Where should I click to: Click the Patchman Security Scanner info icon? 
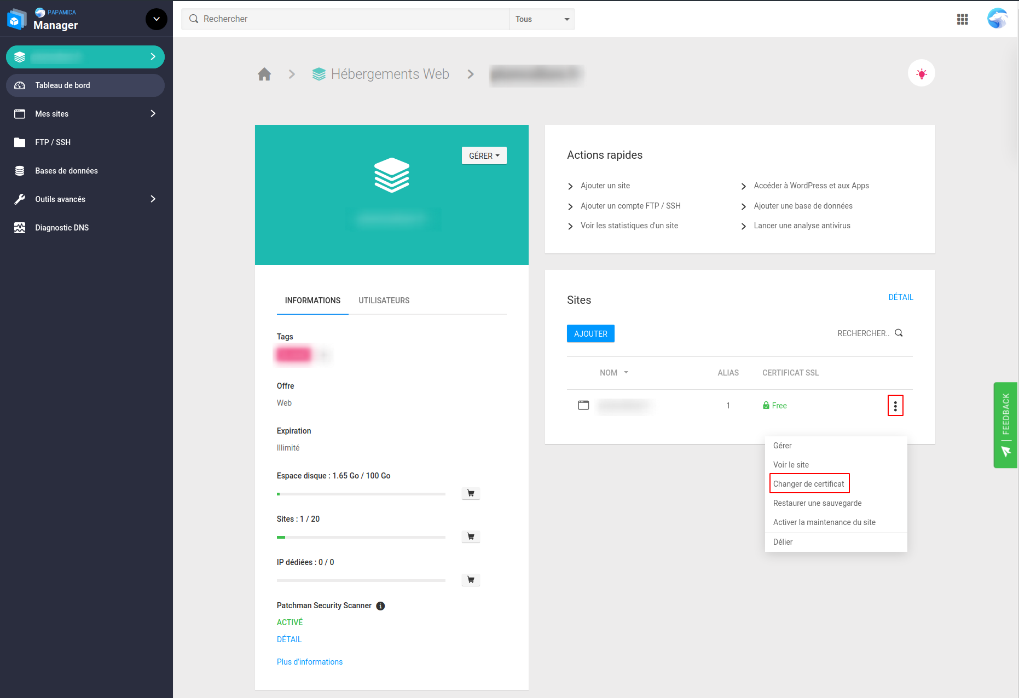(380, 606)
